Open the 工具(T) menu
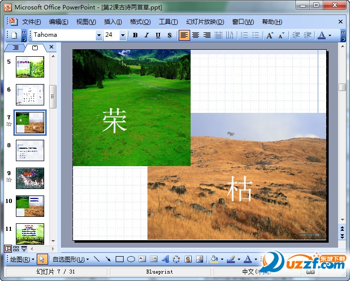Viewport: 350px width, 281px height. 168,22
